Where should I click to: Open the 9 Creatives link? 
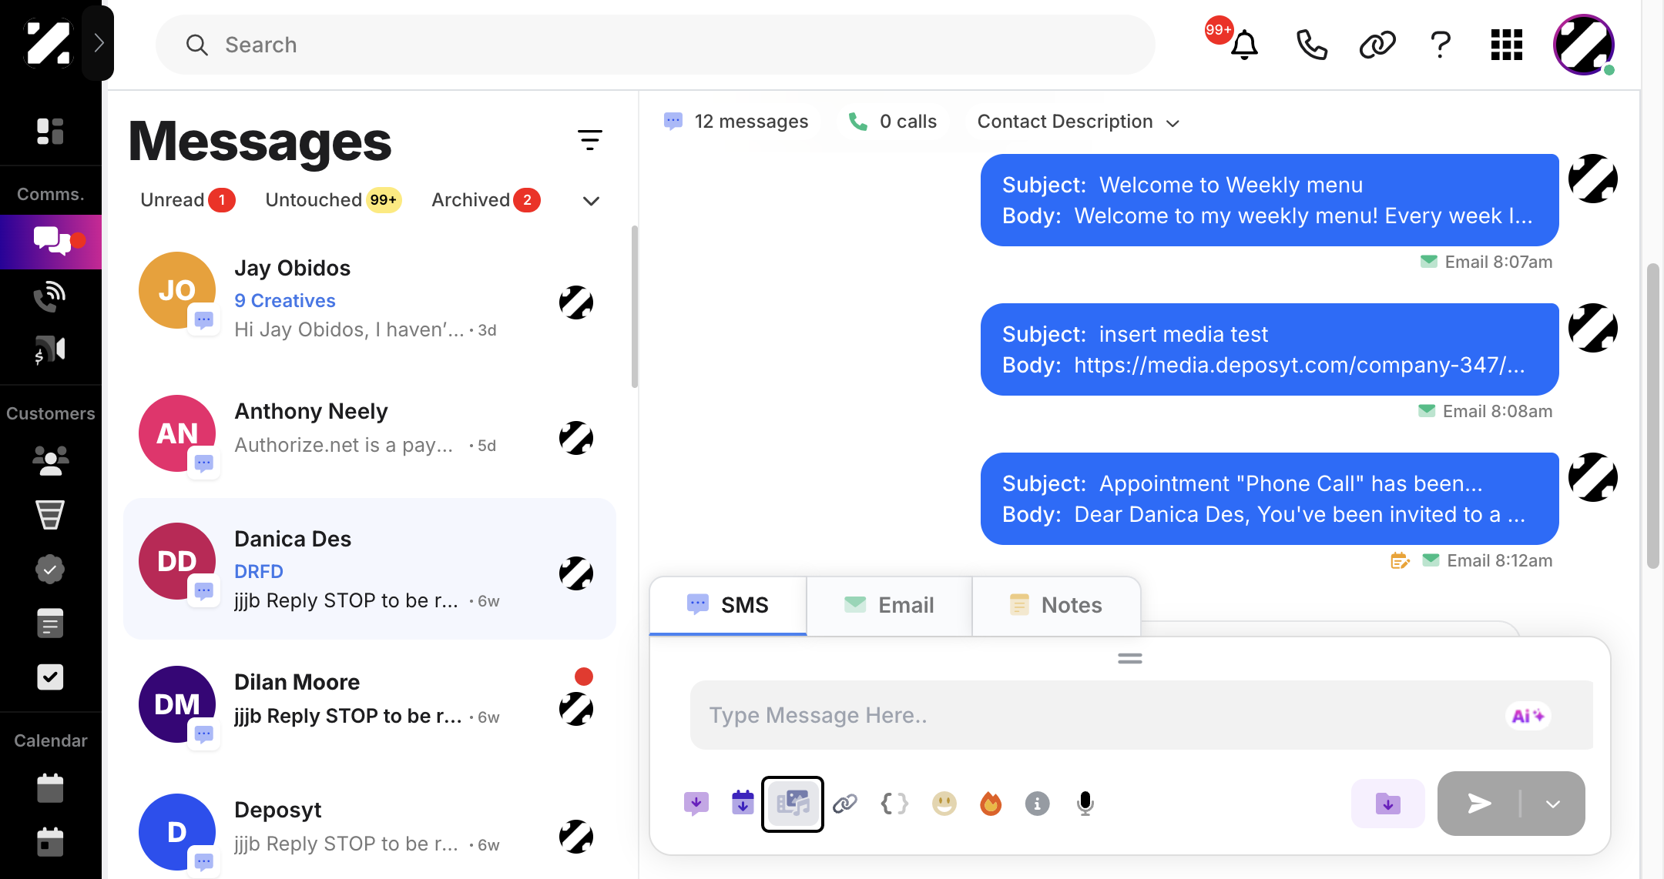(x=285, y=301)
